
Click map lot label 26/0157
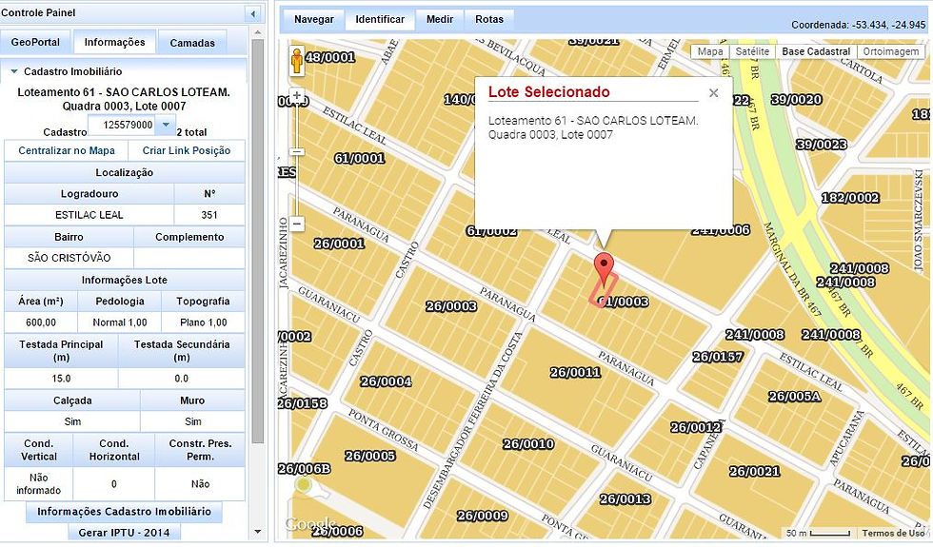point(718,357)
